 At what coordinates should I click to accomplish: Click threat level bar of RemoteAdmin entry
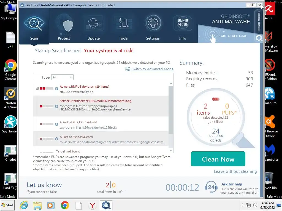click(47, 106)
